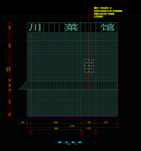Image resolution: width=141 pixels, height=151 pixels.
Task: Click the fourth, shortest yellow annotation line
Action: coord(99,17)
